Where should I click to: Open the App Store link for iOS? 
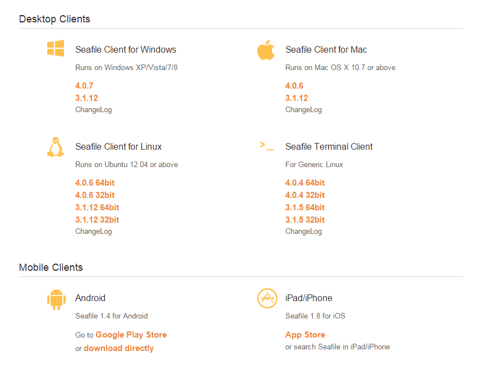306,335
